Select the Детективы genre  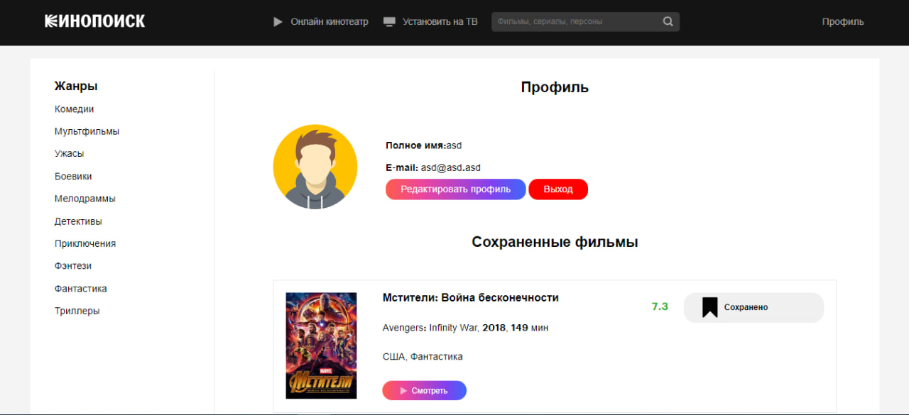coord(78,221)
